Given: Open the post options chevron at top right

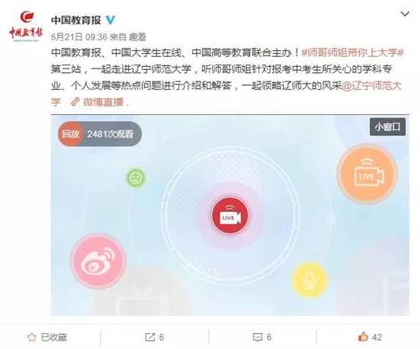Looking at the screenshot, I should (405, 14).
